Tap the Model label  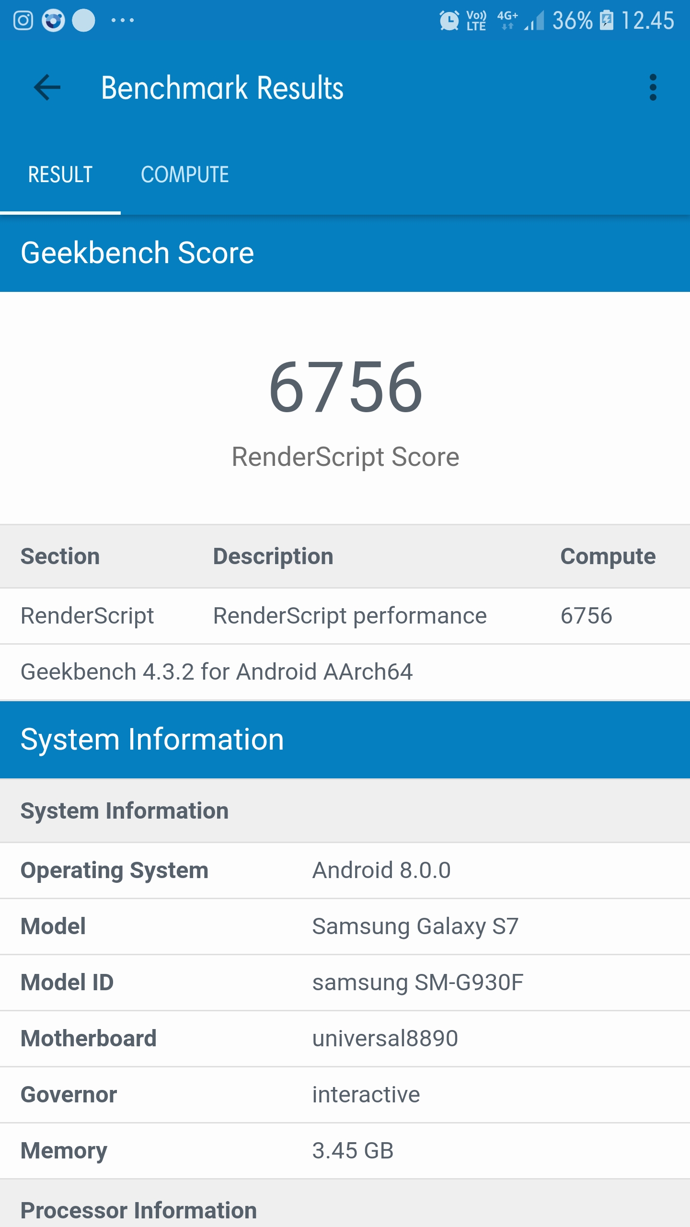pyautogui.click(x=53, y=926)
